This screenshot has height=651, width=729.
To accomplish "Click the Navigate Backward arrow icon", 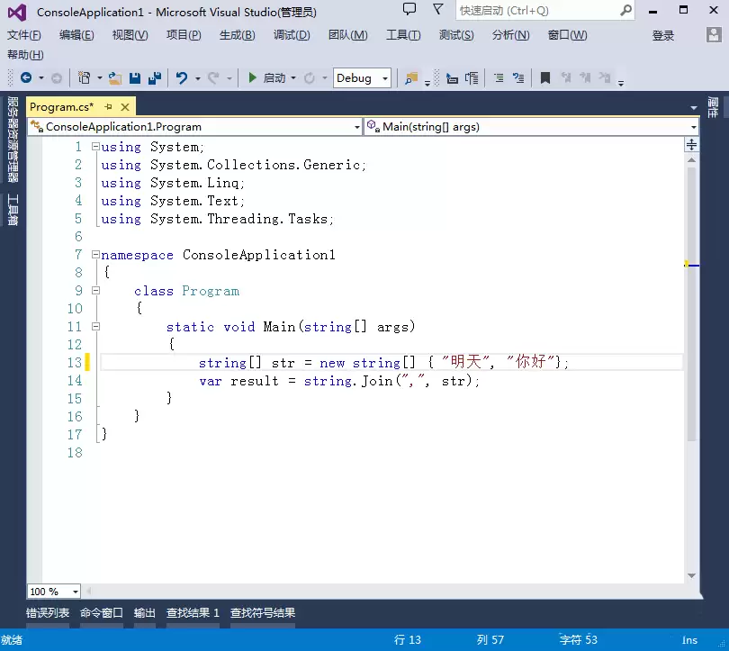I will pyautogui.click(x=28, y=78).
